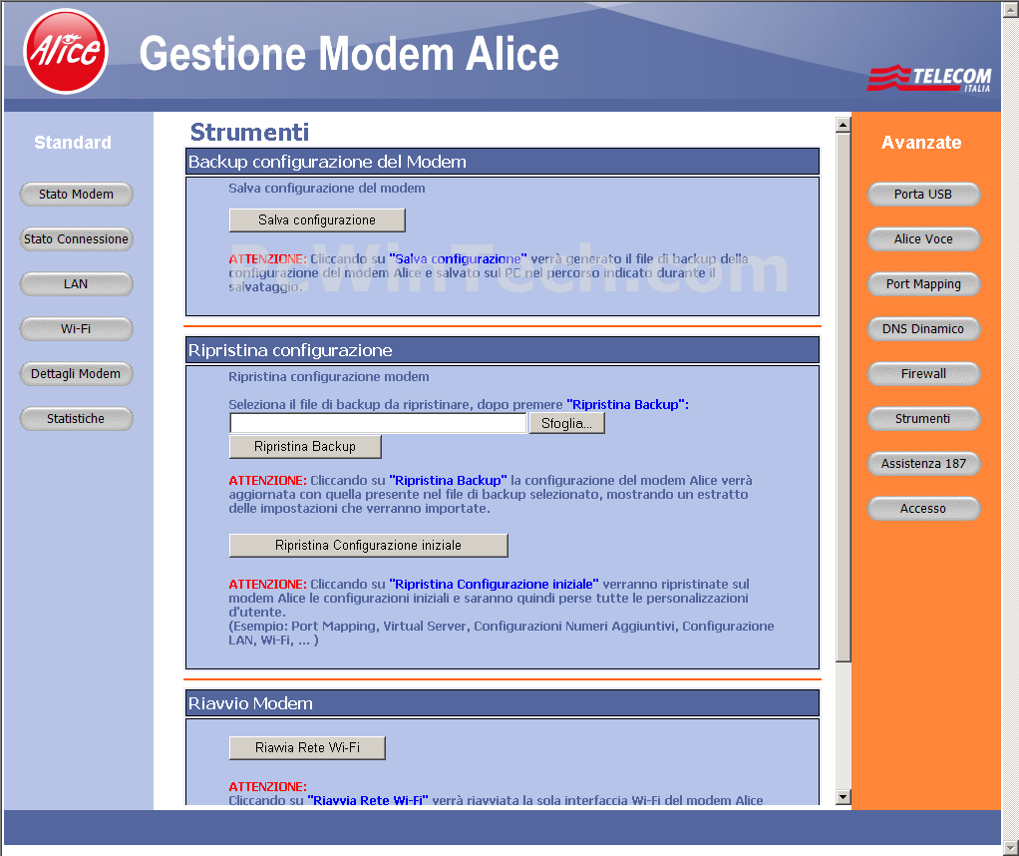
Task: Click the Strumenti page title
Action: click(x=249, y=132)
